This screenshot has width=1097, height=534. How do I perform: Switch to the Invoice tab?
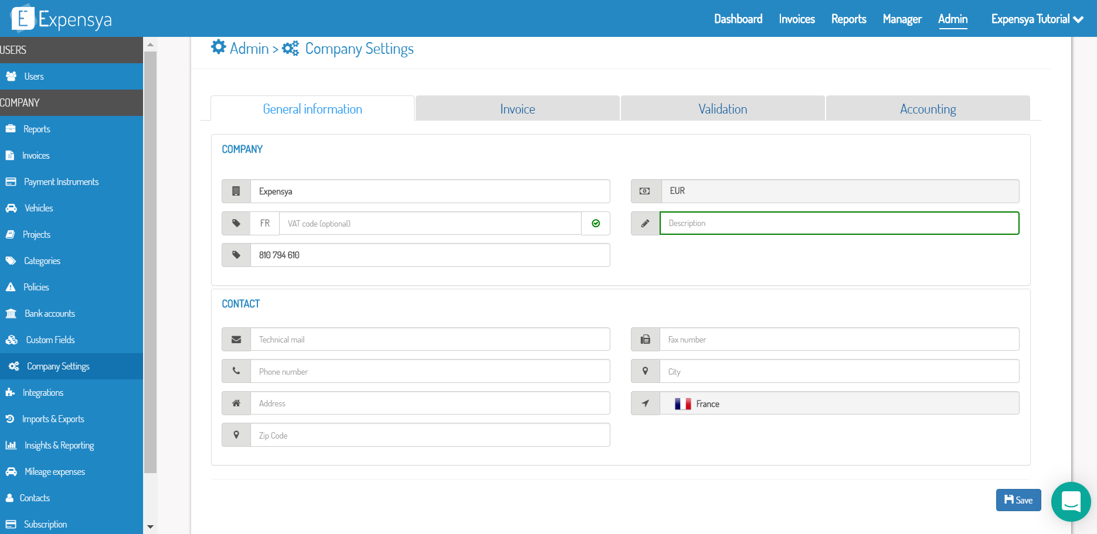518,109
